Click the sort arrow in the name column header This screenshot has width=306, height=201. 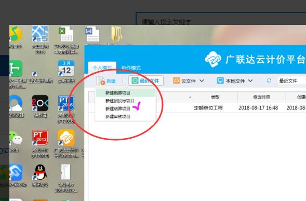pyautogui.click(x=190, y=97)
